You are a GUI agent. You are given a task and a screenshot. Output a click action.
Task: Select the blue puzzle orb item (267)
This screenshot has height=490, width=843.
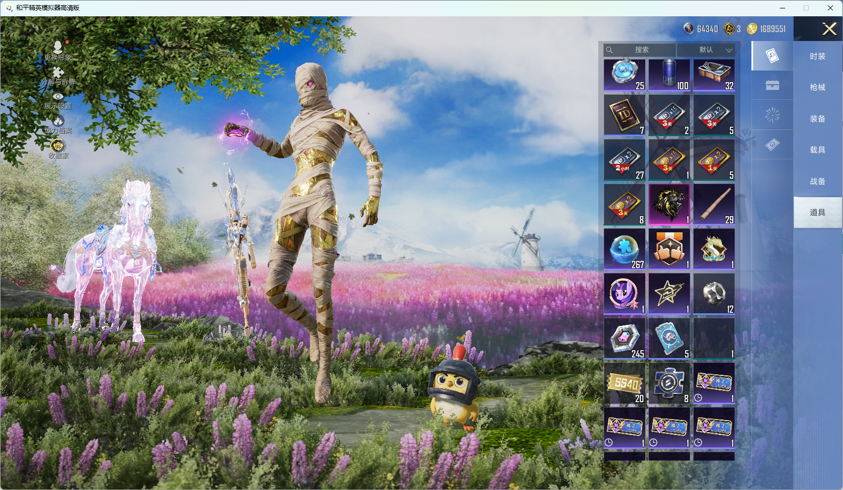click(x=625, y=249)
